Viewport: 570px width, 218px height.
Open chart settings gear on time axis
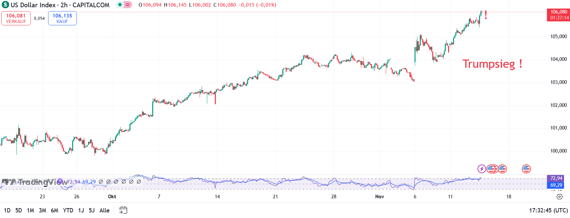(559, 197)
